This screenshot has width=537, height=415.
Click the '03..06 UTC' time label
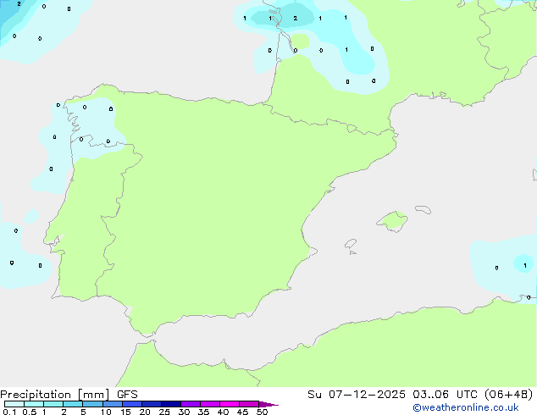445,395
